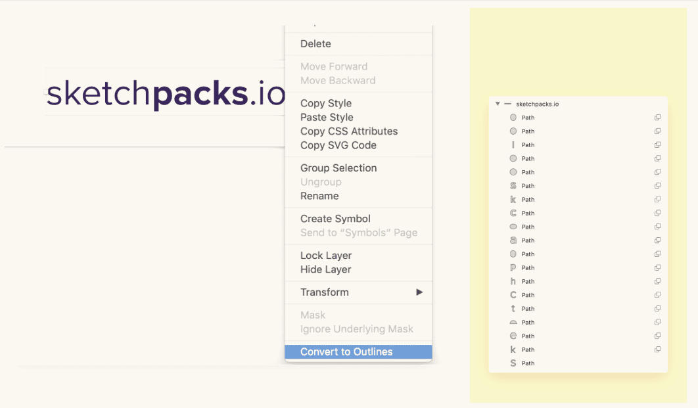698x408 pixels.
Task: Select the Path layer with bold 'k' glyph
Action: [578, 199]
